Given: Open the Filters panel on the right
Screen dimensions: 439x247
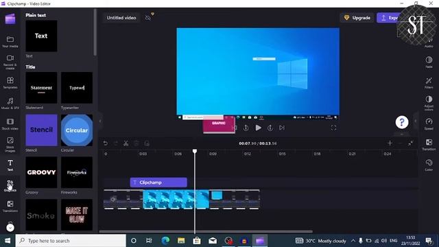Looking at the screenshot, I should (x=429, y=82).
